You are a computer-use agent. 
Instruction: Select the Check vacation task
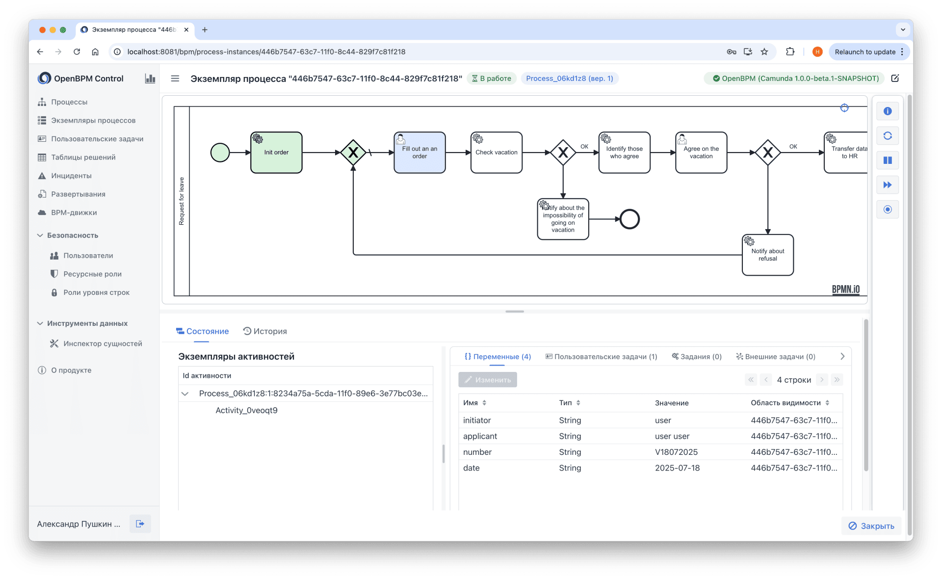click(497, 153)
